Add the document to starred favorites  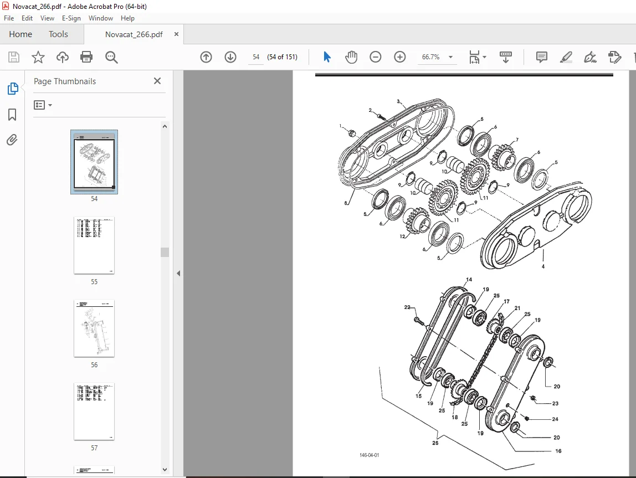pos(38,57)
